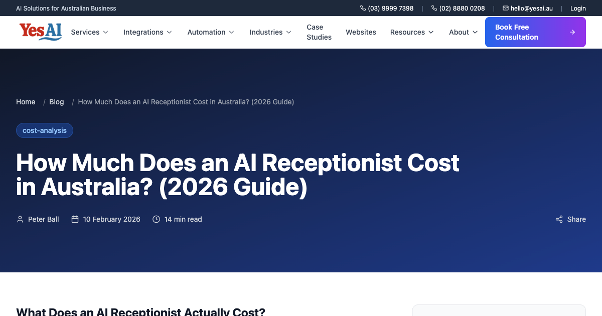Screen dimensions: 602x316
Task: Expand the Integrations dropdown
Action: point(169,32)
